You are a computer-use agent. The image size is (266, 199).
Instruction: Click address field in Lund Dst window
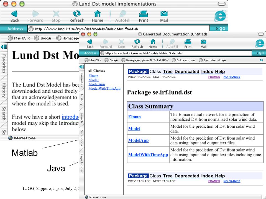click(118, 29)
